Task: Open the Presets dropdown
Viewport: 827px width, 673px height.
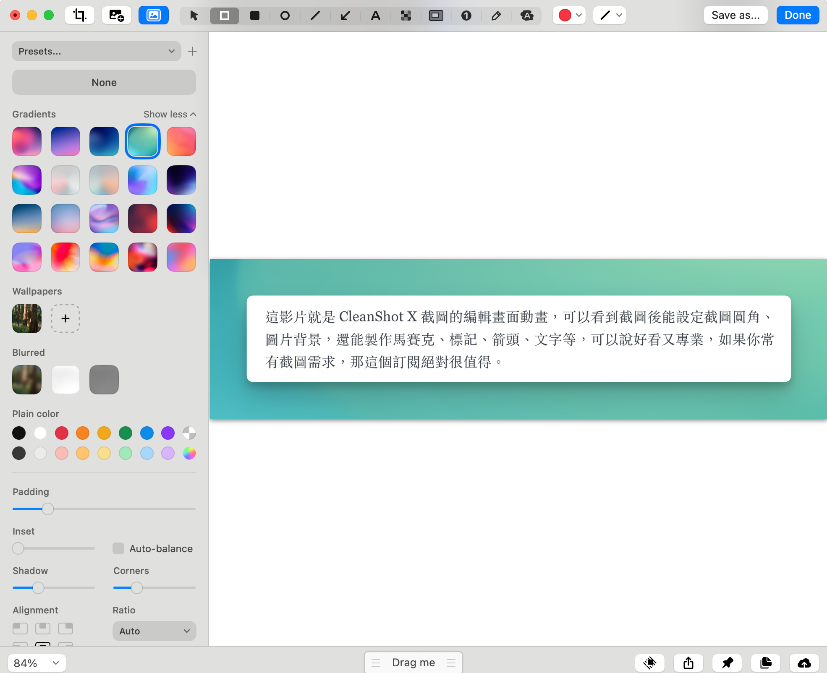Action: pos(97,51)
